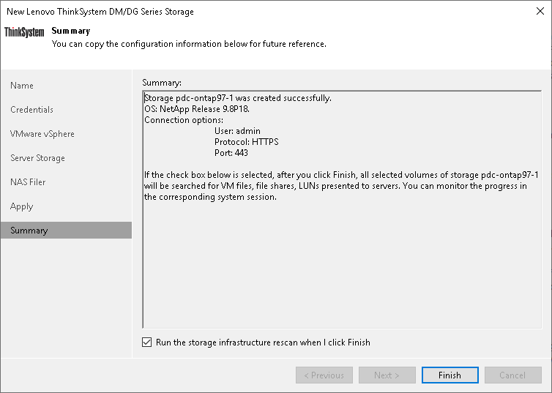The image size is (552, 393).
Task: Click the 'Storage pdc-ontap97-1 was created successfully' line
Action: click(x=238, y=98)
